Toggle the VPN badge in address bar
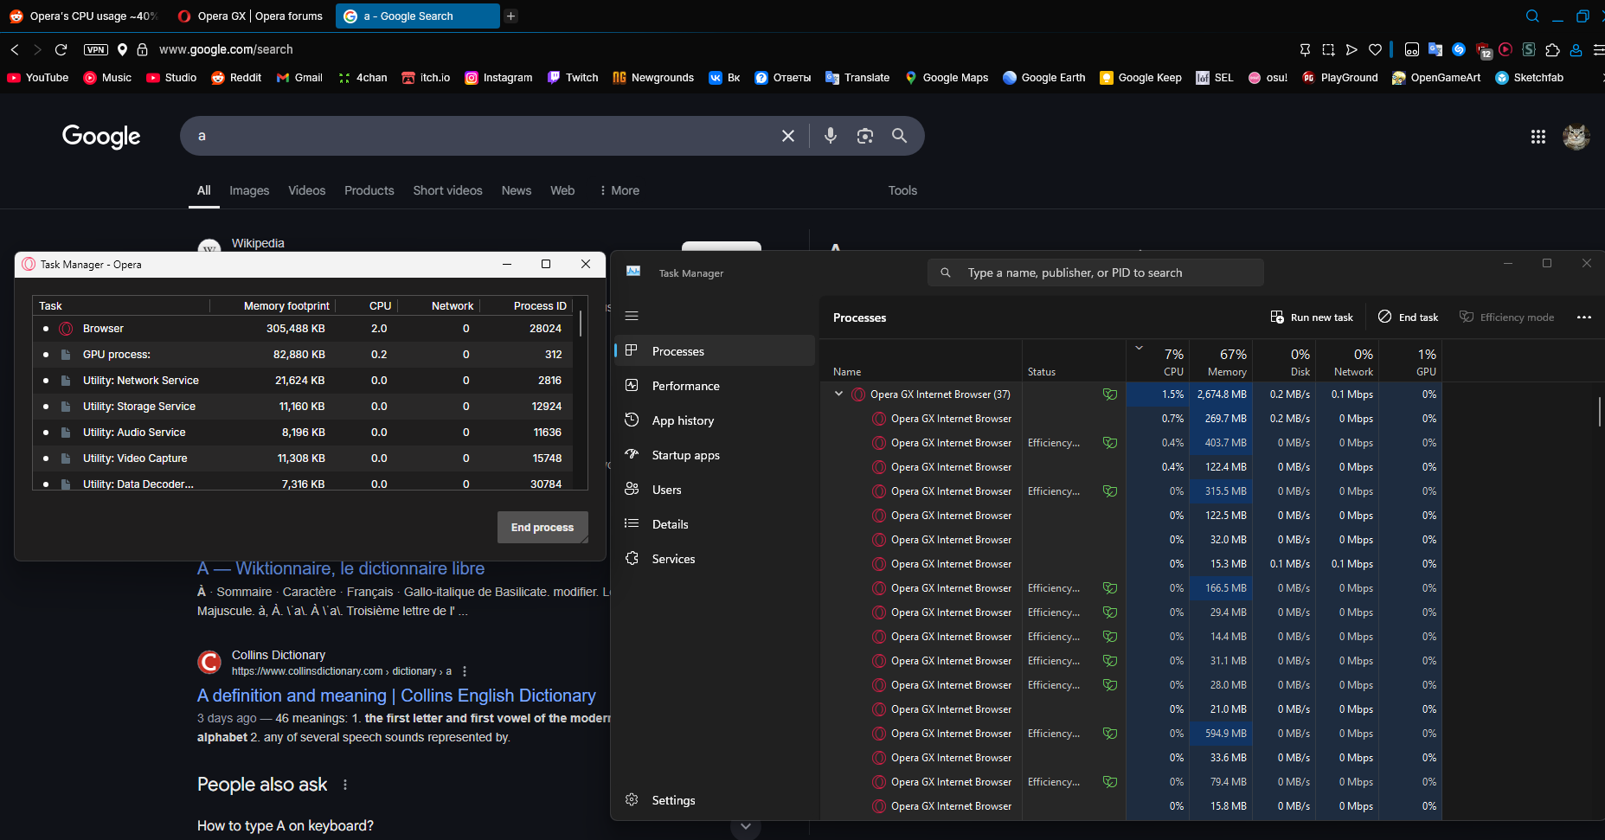 (x=96, y=49)
